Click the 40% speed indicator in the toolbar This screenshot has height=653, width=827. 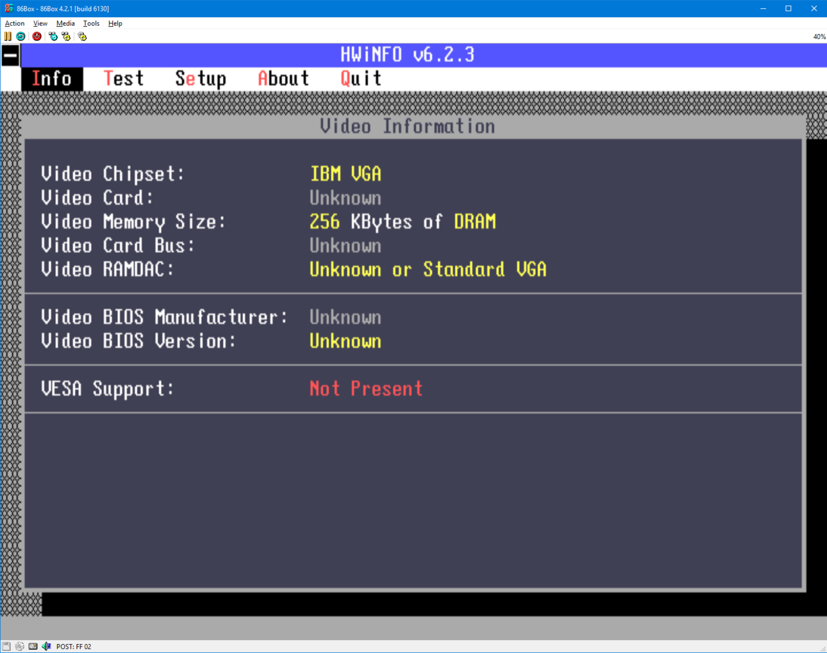[x=819, y=36]
